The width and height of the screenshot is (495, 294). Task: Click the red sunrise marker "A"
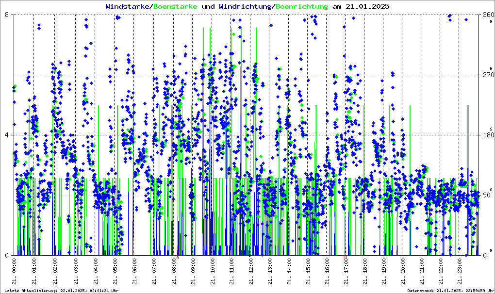[178, 258]
